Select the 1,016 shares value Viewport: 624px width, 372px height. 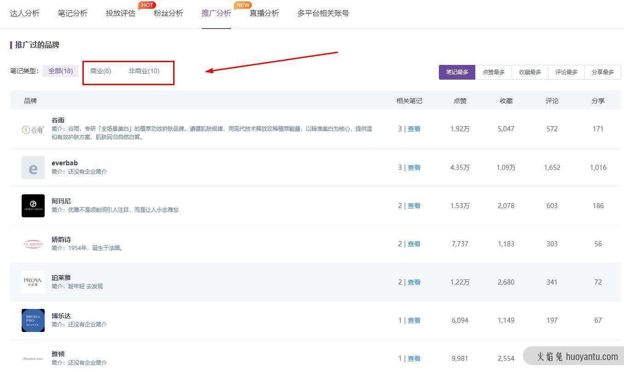click(x=598, y=168)
